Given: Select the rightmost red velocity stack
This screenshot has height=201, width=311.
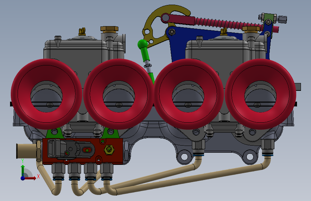Looking at the screenshot, I should 260,94.
